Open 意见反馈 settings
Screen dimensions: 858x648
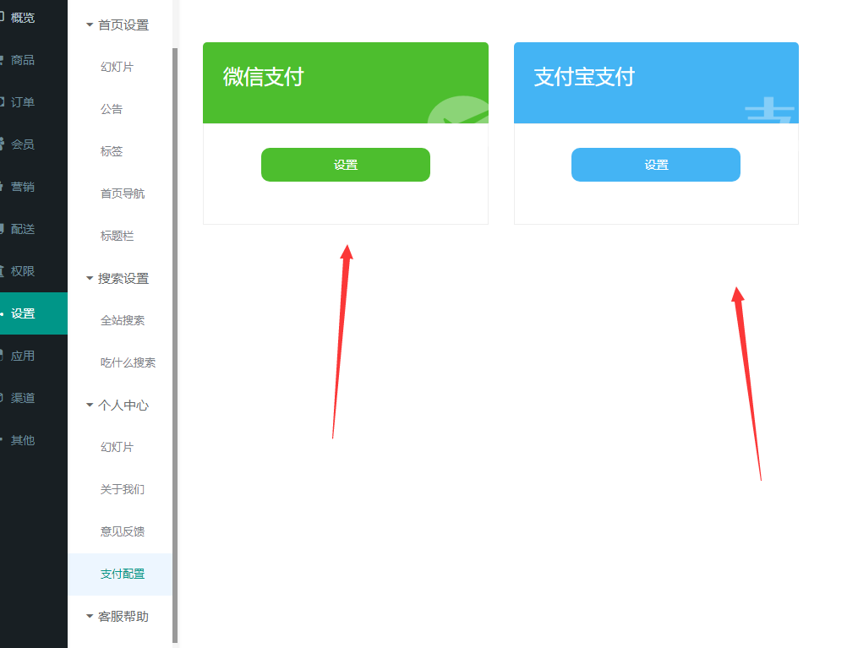[122, 531]
